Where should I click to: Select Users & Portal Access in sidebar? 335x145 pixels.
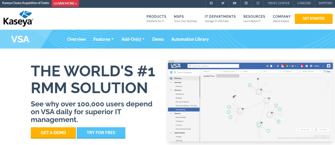pyautogui.click(x=183, y=129)
